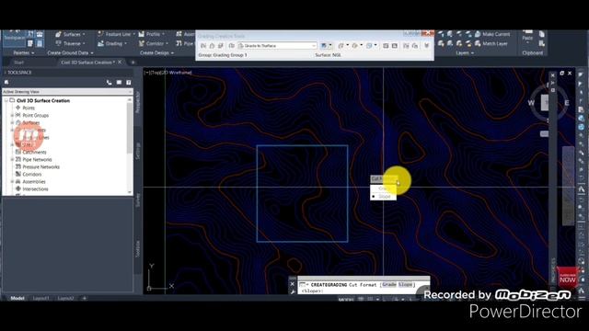Click the Toolspace help icon
This screenshot has height=331, width=589.
(129, 82)
